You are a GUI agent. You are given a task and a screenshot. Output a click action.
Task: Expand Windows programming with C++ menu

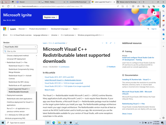[91, 35]
